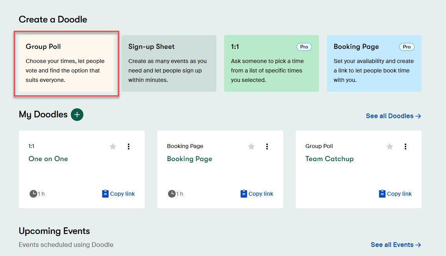Open the See all Doodles link
Viewport: 446px width, 256px height.
pyautogui.click(x=393, y=116)
